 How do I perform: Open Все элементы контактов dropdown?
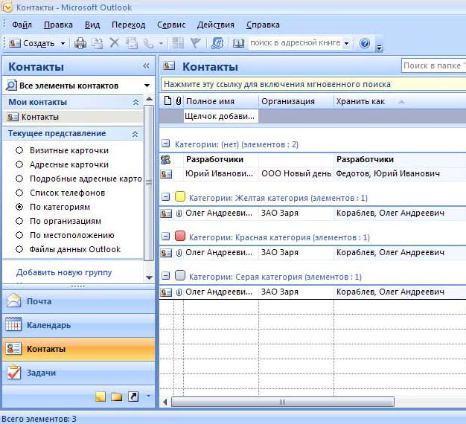coord(147,86)
